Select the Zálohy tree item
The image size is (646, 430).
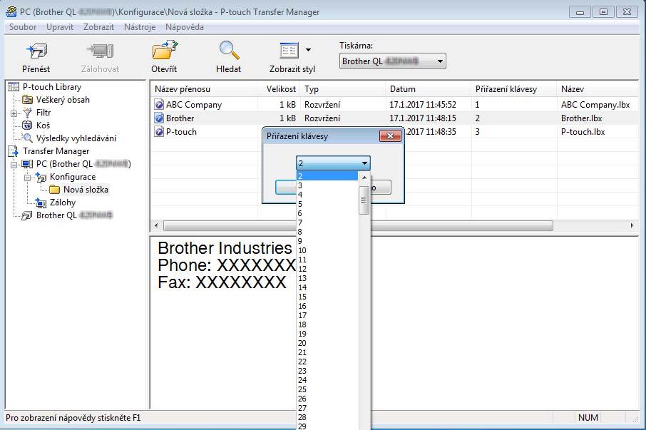pyautogui.click(x=63, y=203)
